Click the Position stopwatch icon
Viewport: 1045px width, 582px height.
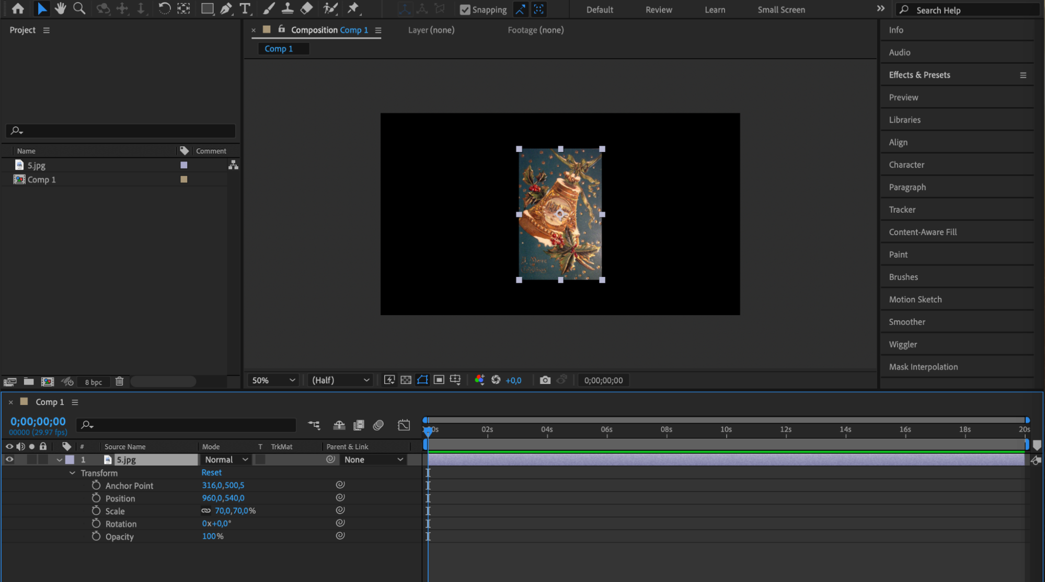96,498
